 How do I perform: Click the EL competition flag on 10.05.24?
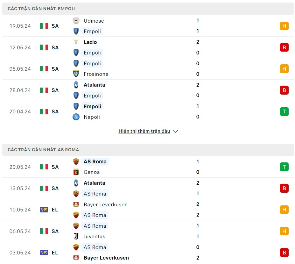[x=44, y=210]
